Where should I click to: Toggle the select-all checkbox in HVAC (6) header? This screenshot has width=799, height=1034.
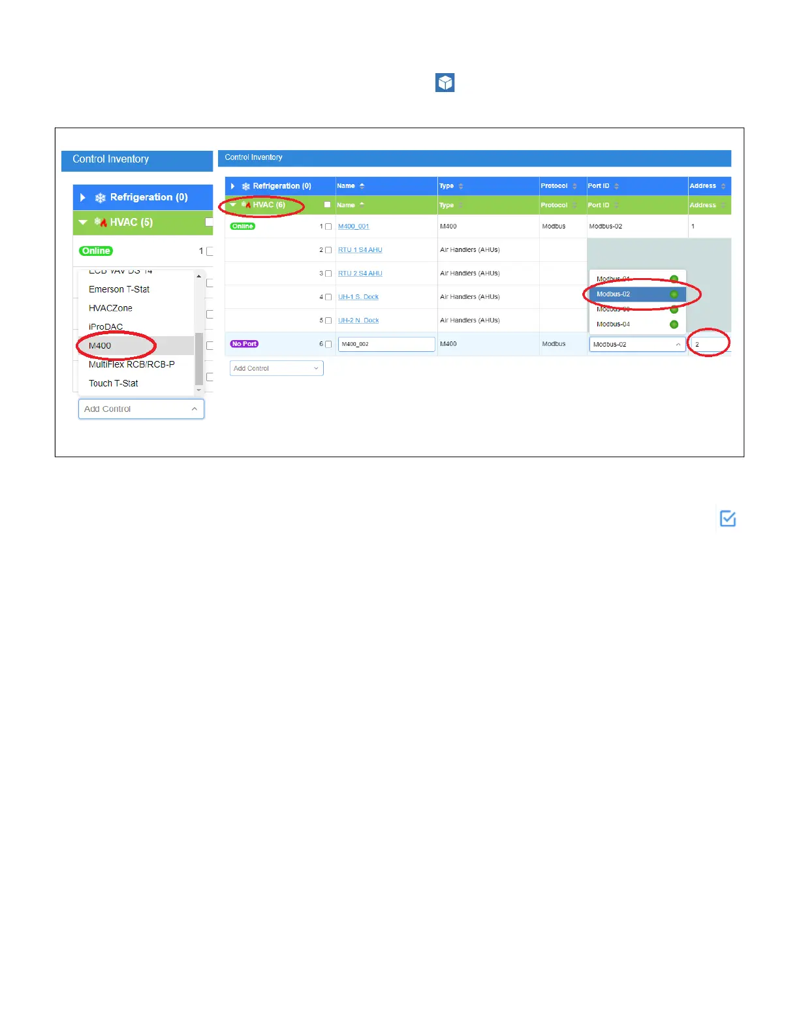328,205
